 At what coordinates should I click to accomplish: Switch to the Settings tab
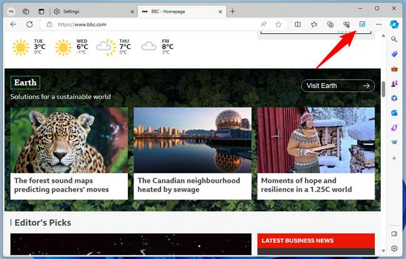91,11
